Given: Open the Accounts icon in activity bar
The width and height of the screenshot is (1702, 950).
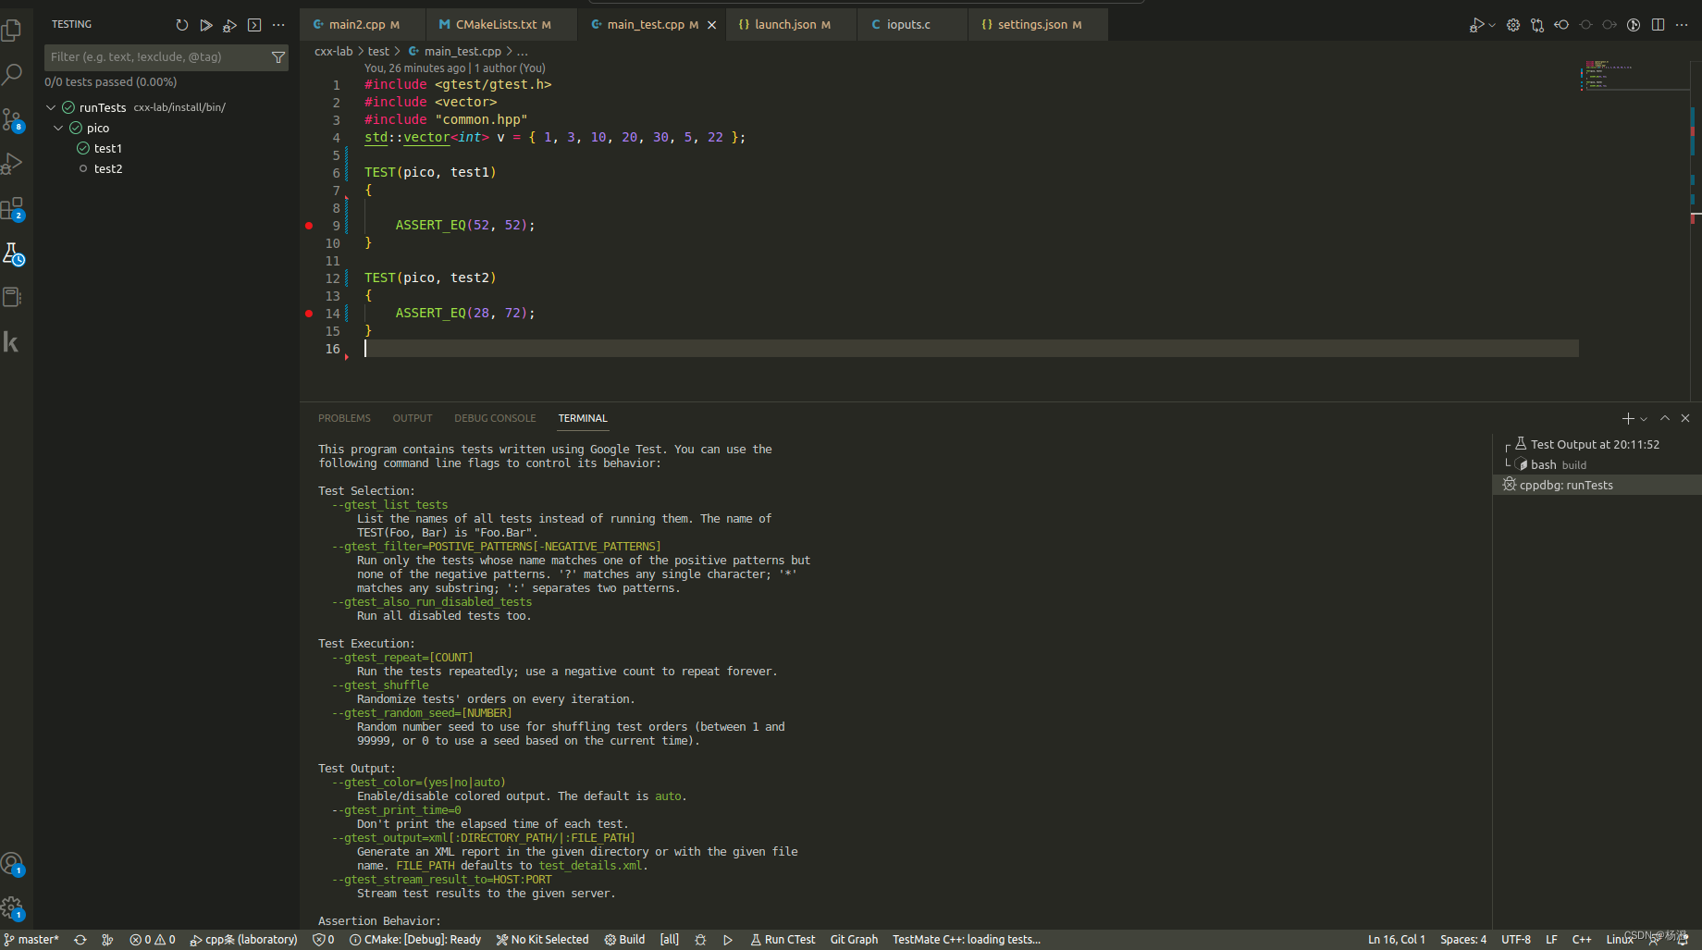Looking at the screenshot, I should 12,864.
